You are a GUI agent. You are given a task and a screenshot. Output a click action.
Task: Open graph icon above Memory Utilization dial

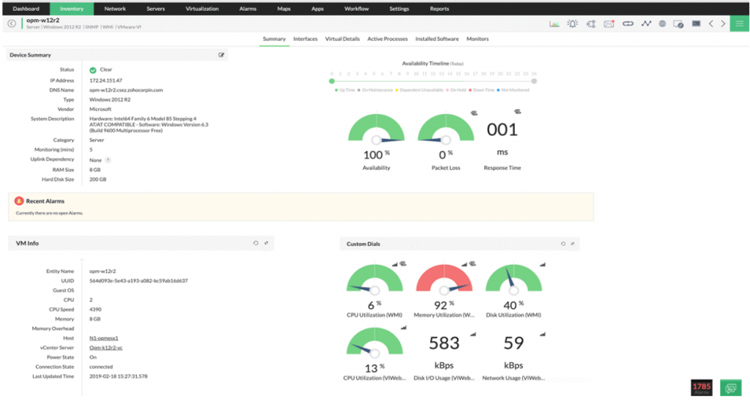(x=464, y=264)
